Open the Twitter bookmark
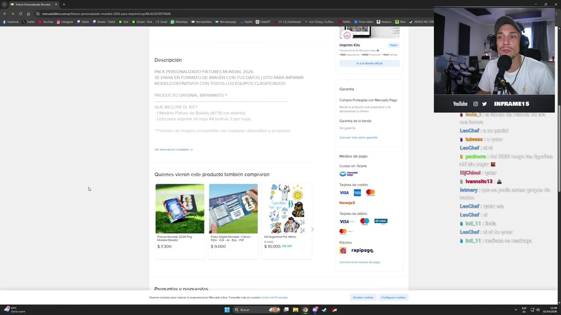The height and width of the screenshot is (315, 561). [x=28, y=22]
